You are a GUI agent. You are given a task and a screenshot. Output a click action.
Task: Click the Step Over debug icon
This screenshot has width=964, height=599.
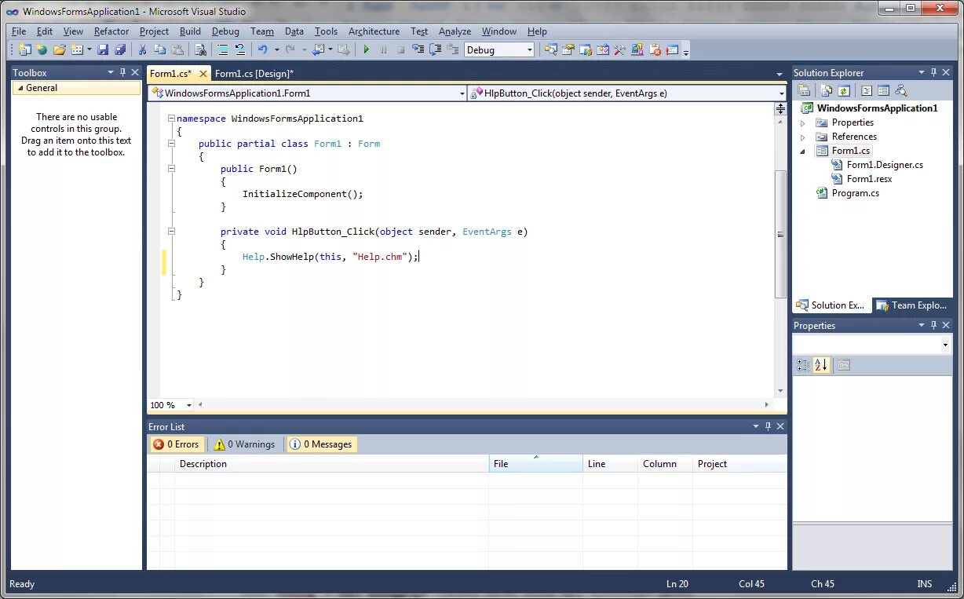(x=435, y=49)
